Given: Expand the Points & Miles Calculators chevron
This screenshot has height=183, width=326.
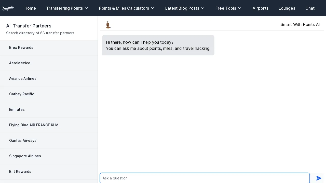Looking at the screenshot, I should 153,8.
